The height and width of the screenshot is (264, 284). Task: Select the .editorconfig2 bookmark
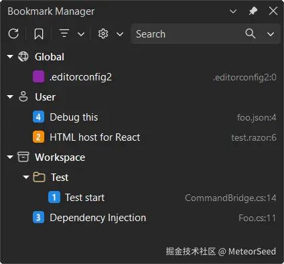(80, 77)
